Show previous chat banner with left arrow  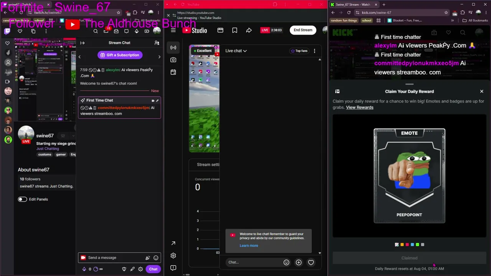coord(79,57)
